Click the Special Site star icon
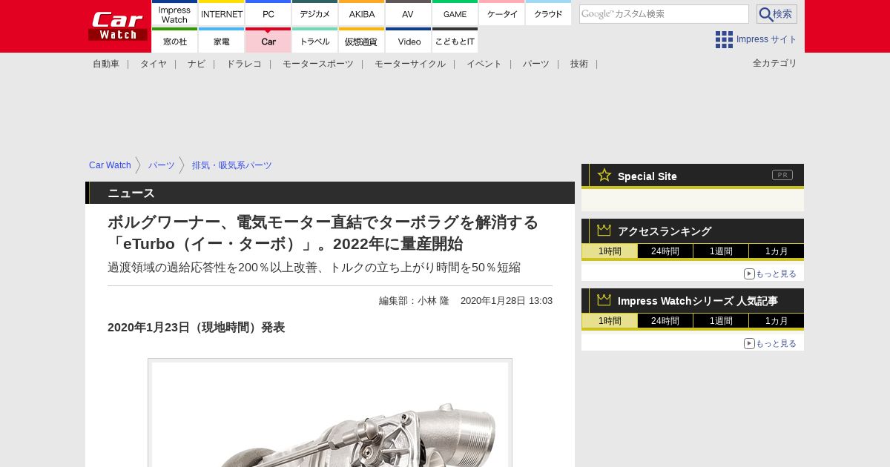The height and width of the screenshot is (467, 890). click(604, 175)
